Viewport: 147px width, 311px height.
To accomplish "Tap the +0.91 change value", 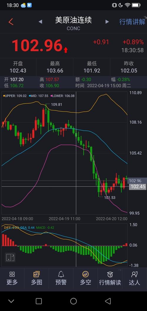I will 101,42.
